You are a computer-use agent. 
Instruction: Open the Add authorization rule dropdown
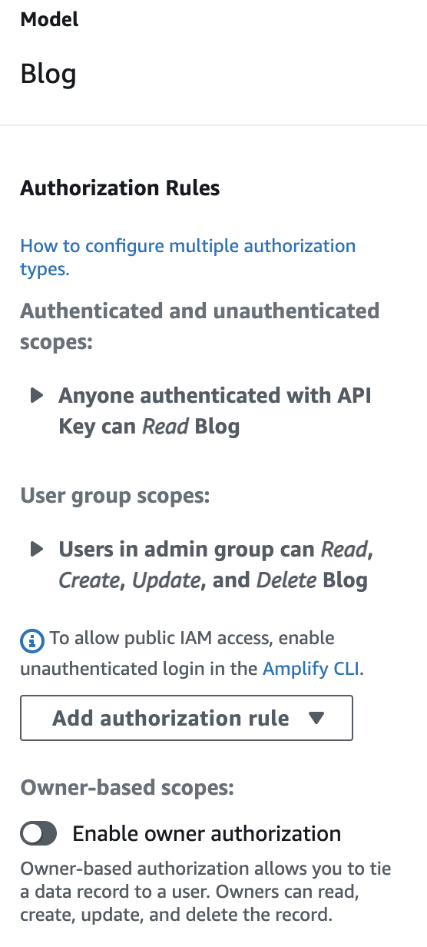(187, 718)
